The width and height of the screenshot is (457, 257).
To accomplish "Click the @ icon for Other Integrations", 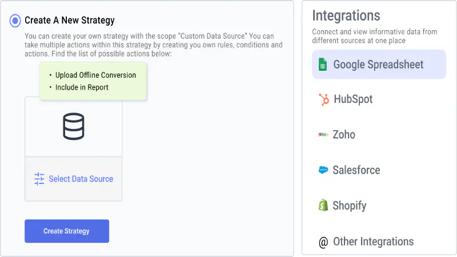I will tap(323, 242).
